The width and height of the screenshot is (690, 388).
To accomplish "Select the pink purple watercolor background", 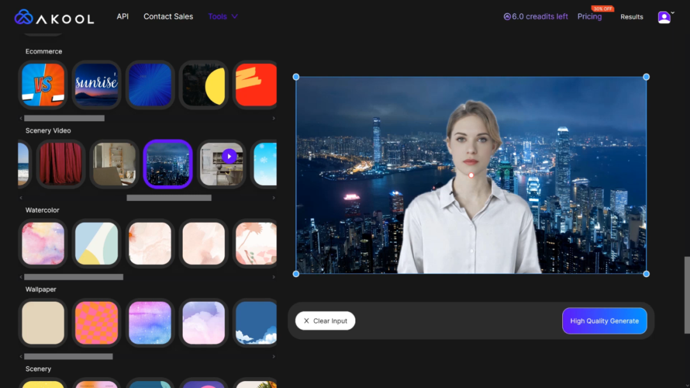I will pos(43,243).
